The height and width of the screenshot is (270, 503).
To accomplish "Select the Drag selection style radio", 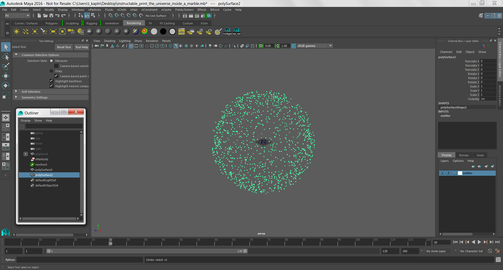I will pyautogui.click(x=51, y=71).
